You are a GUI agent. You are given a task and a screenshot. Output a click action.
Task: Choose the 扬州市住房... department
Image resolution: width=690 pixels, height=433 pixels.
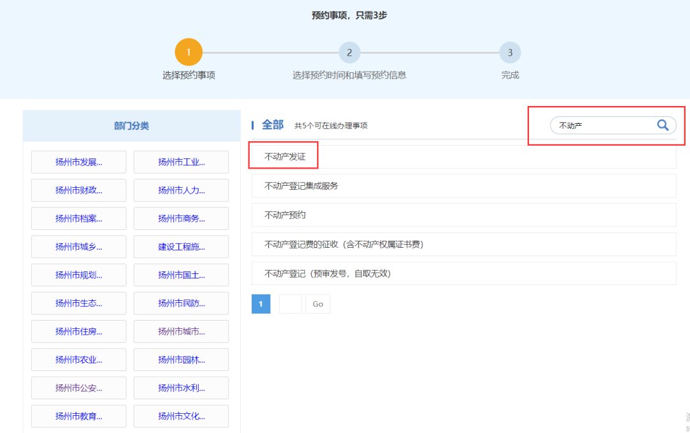[x=79, y=331]
